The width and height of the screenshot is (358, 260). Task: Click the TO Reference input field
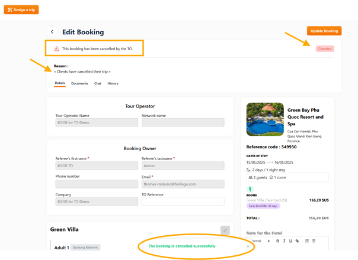(x=183, y=201)
